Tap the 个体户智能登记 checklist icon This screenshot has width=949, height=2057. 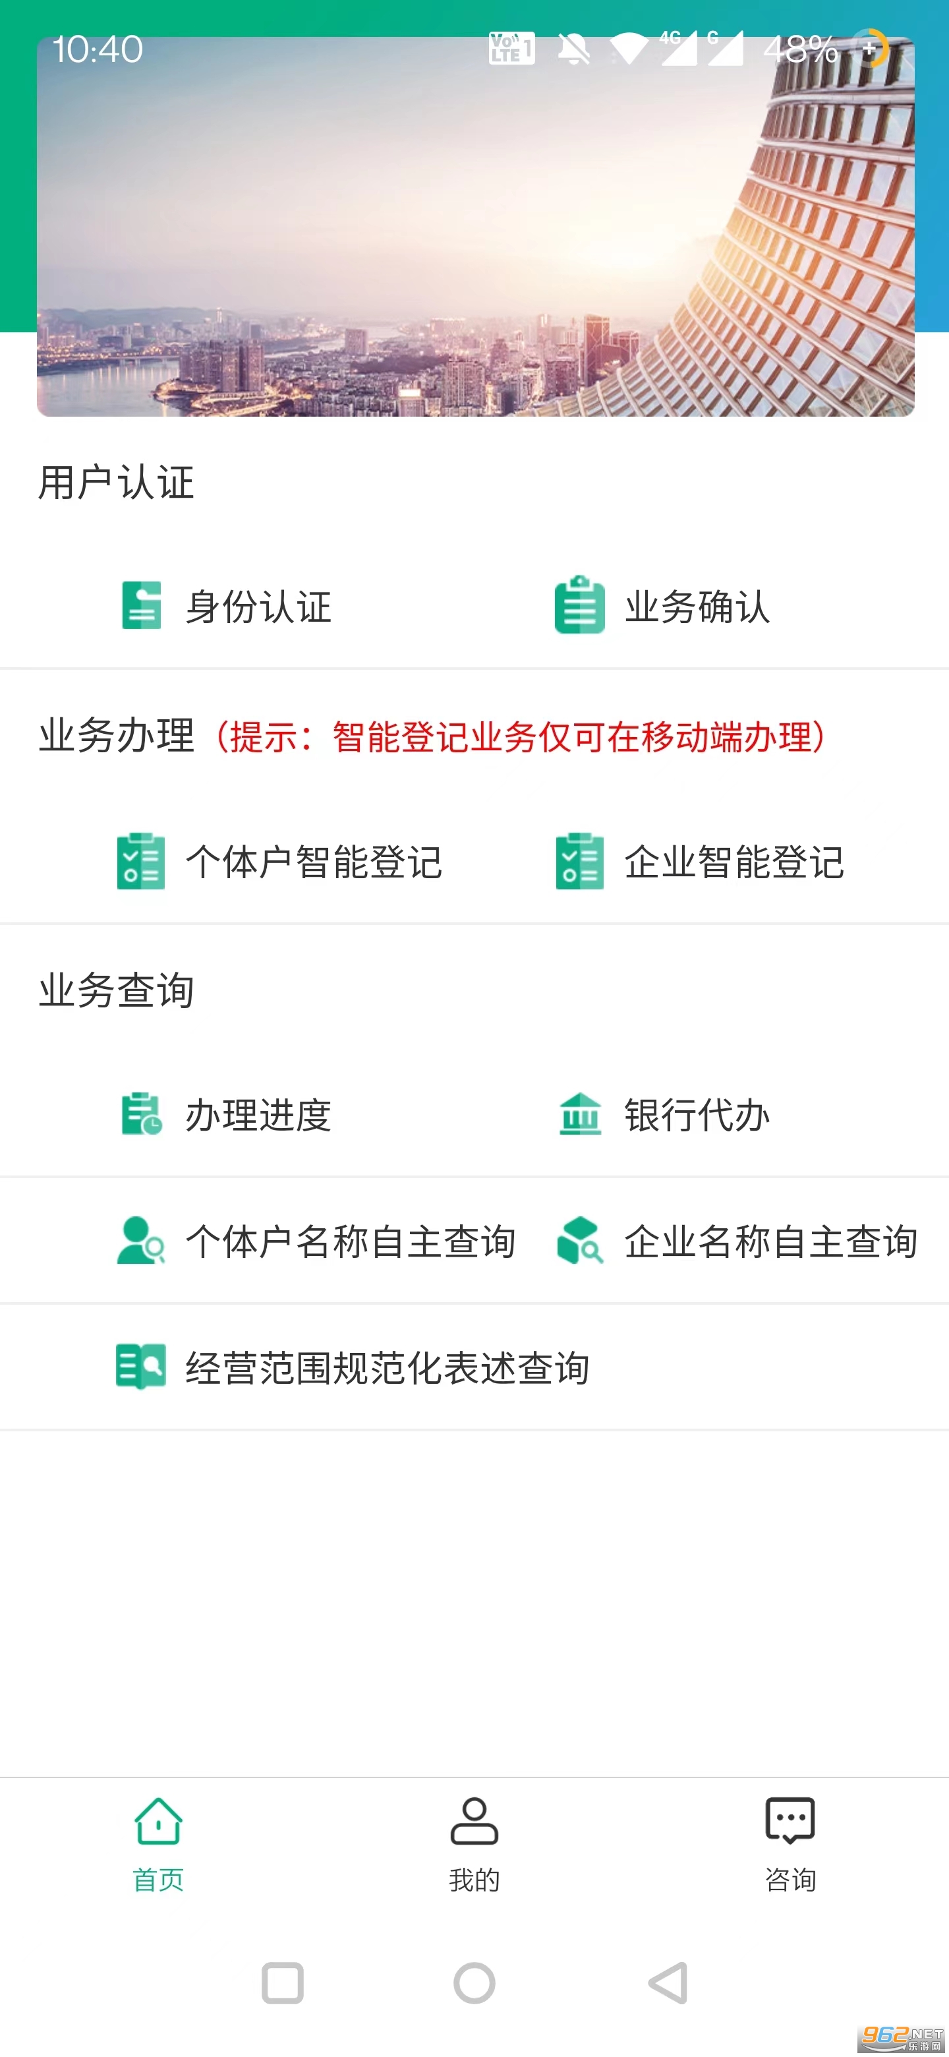(x=141, y=861)
